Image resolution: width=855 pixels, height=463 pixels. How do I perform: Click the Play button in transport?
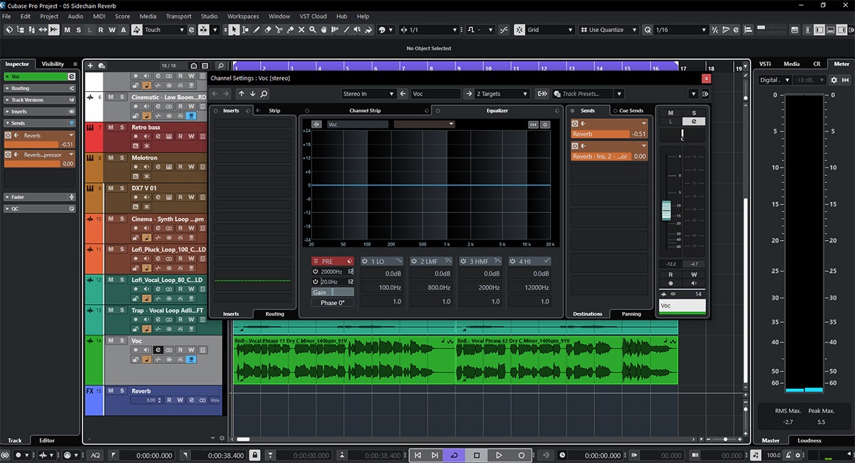click(499, 455)
